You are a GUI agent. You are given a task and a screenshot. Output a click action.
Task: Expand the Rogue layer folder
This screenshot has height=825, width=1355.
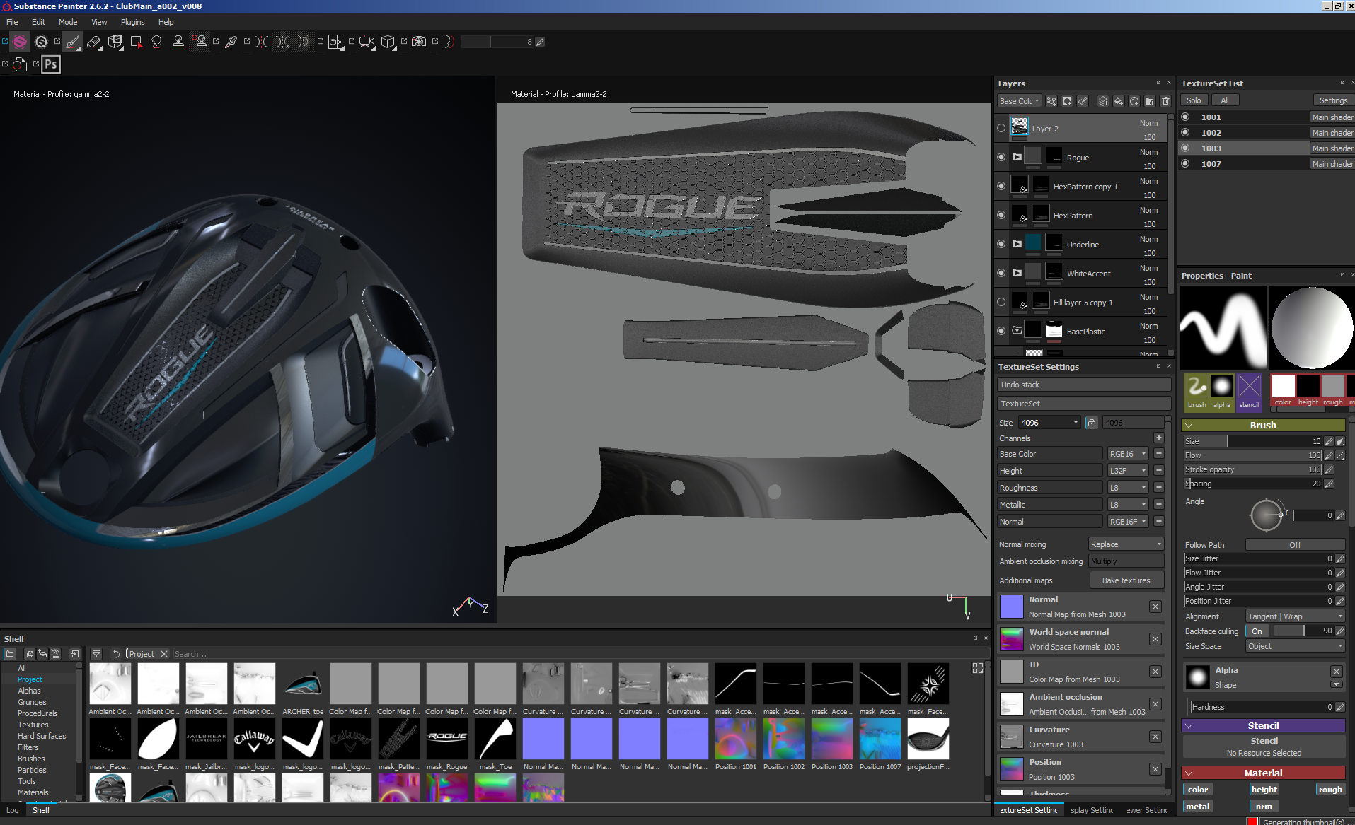pos(1017,157)
